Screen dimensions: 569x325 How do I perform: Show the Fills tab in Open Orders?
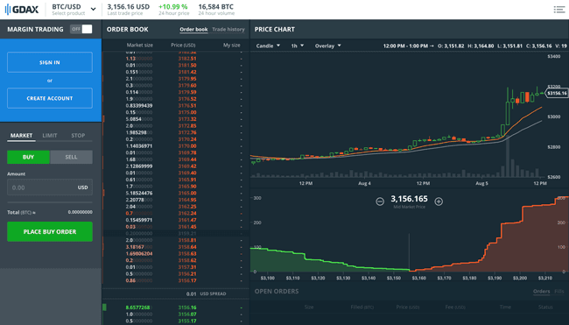tap(559, 291)
